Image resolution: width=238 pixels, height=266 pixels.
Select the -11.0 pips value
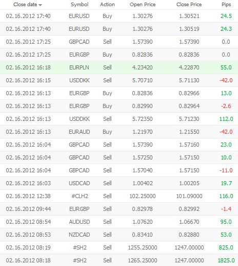226,170
